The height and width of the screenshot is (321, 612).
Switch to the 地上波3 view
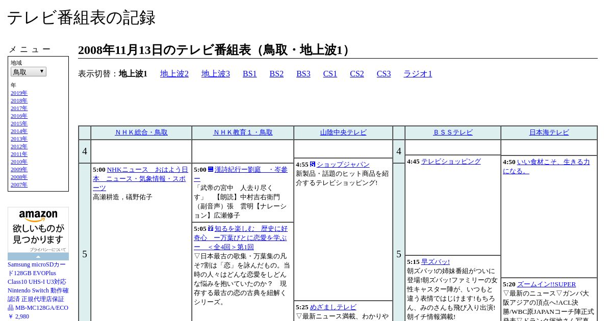(216, 74)
